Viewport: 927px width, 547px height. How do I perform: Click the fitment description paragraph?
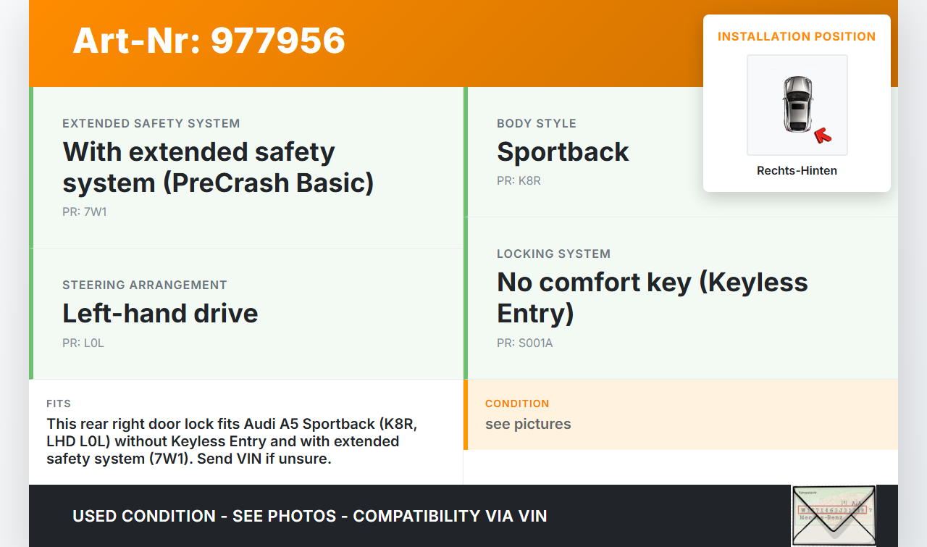232,440
